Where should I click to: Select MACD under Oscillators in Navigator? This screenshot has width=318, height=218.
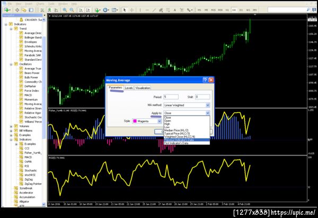tap(28, 95)
